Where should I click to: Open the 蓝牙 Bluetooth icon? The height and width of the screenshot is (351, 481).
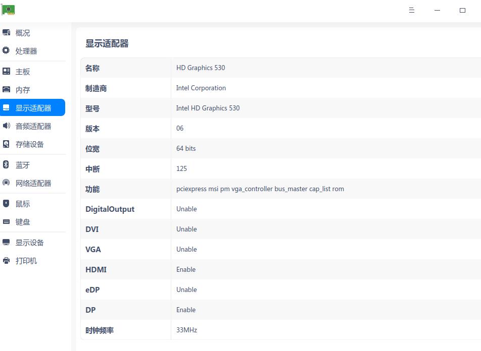coord(7,164)
